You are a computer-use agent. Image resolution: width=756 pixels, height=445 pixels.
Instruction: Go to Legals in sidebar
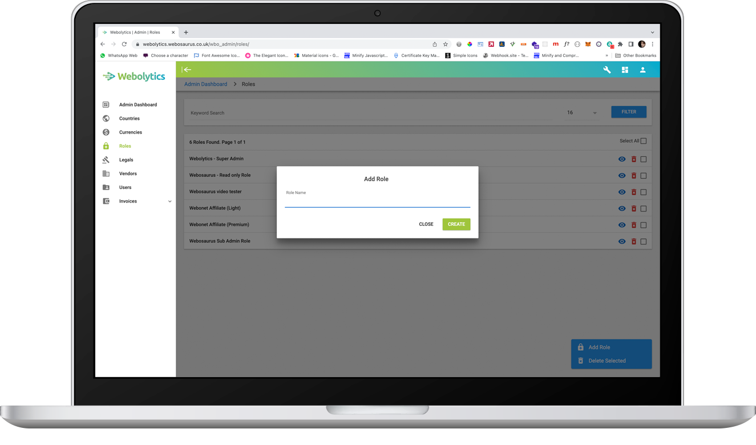126,160
